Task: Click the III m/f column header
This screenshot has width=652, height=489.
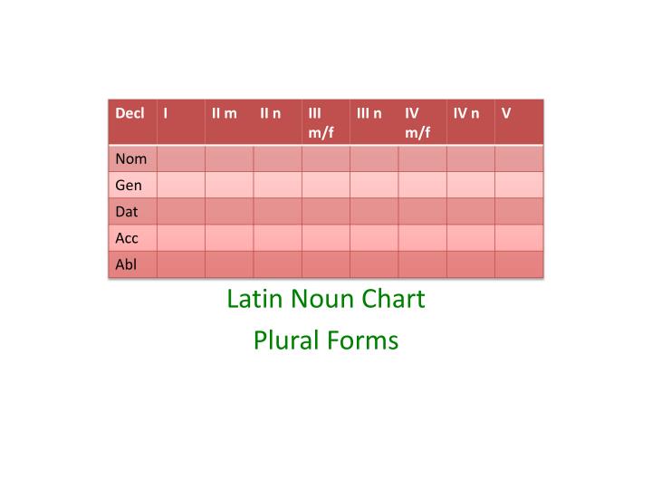Action: click(x=326, y=122)
